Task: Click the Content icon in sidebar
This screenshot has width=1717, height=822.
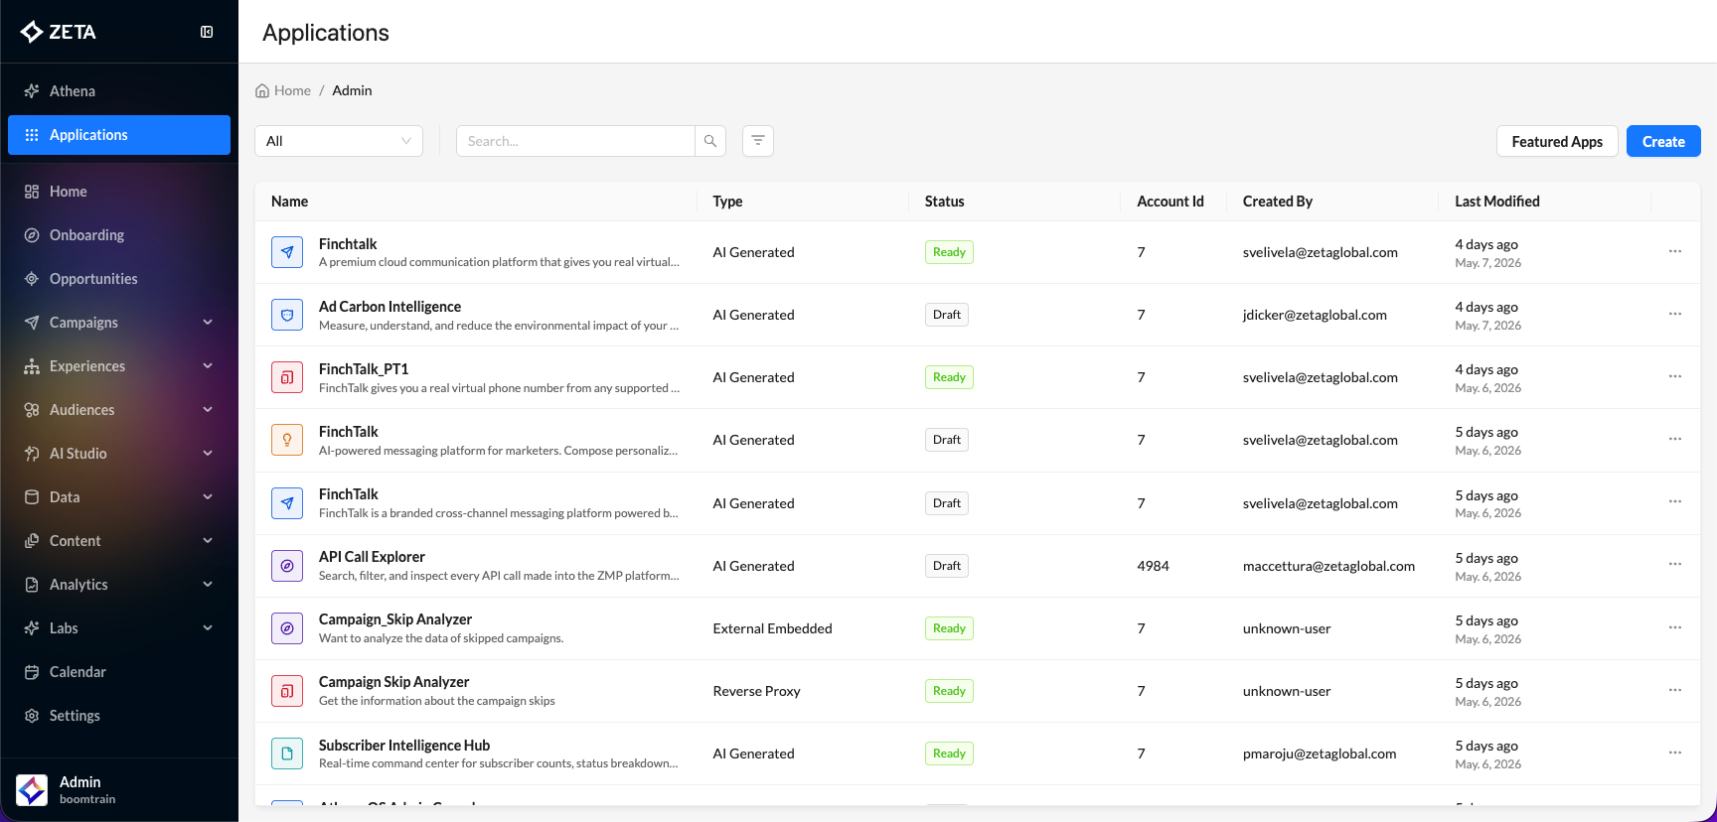Action: pos(32,541)
